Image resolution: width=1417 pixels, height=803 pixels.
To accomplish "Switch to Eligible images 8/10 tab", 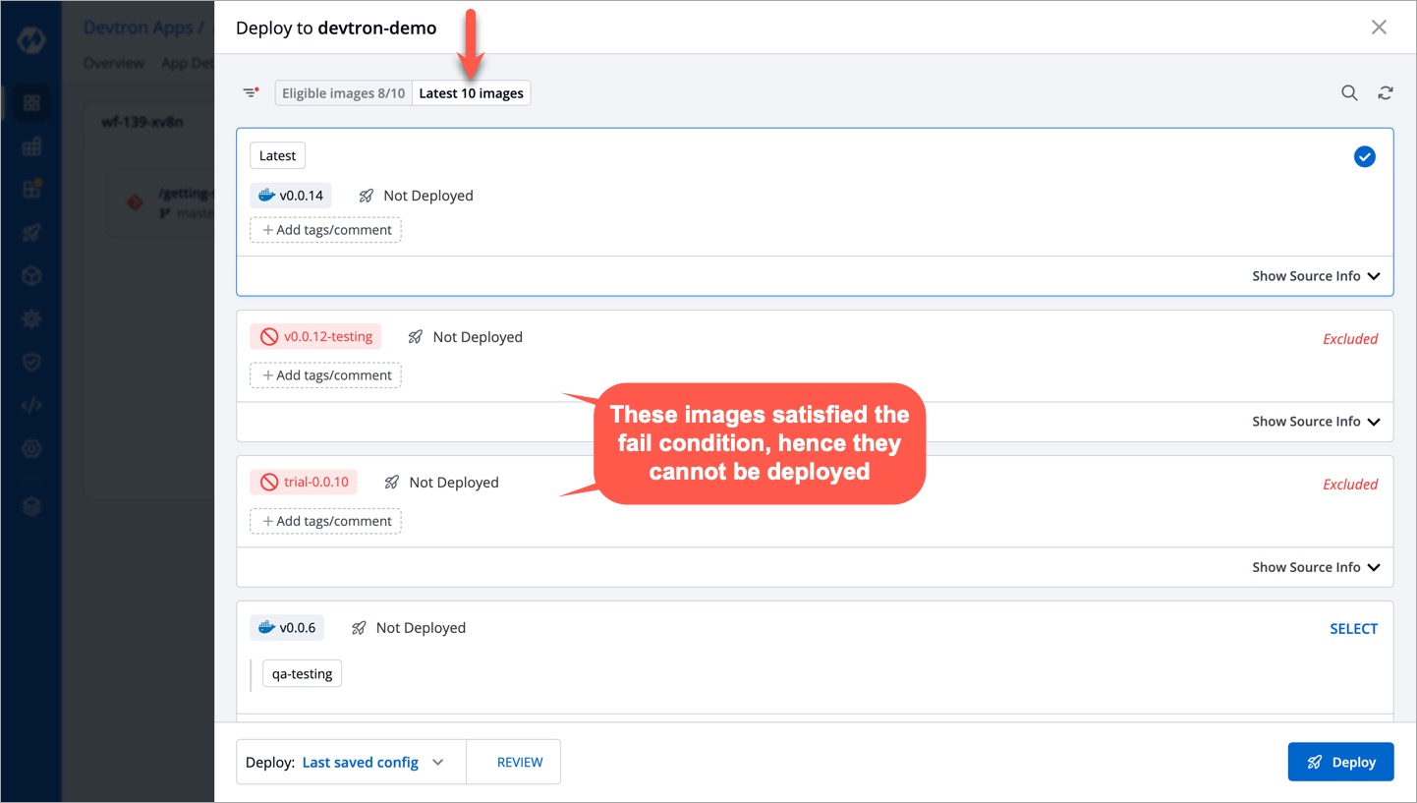I will [344, 93].
